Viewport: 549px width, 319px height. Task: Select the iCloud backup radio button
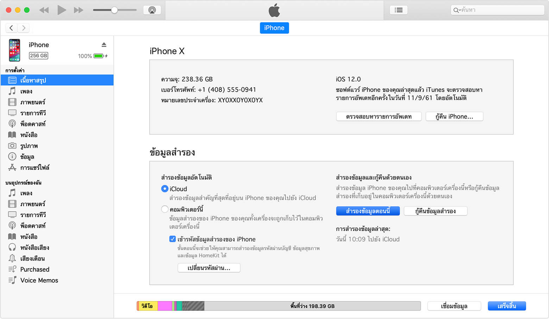(165, 189)
